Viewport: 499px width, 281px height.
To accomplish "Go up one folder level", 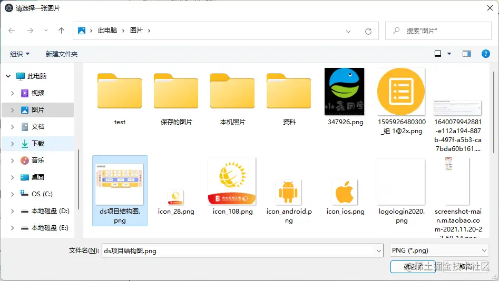I will click(x=62, y=31).
